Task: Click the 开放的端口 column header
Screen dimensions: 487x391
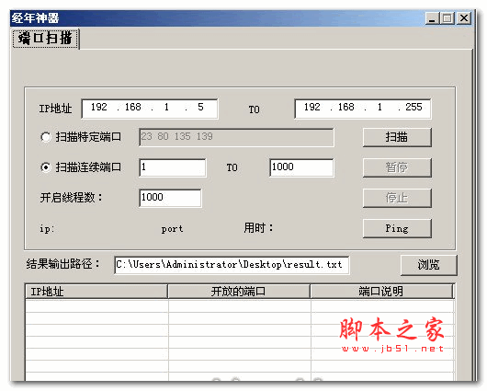Action: tap(239, 292)
